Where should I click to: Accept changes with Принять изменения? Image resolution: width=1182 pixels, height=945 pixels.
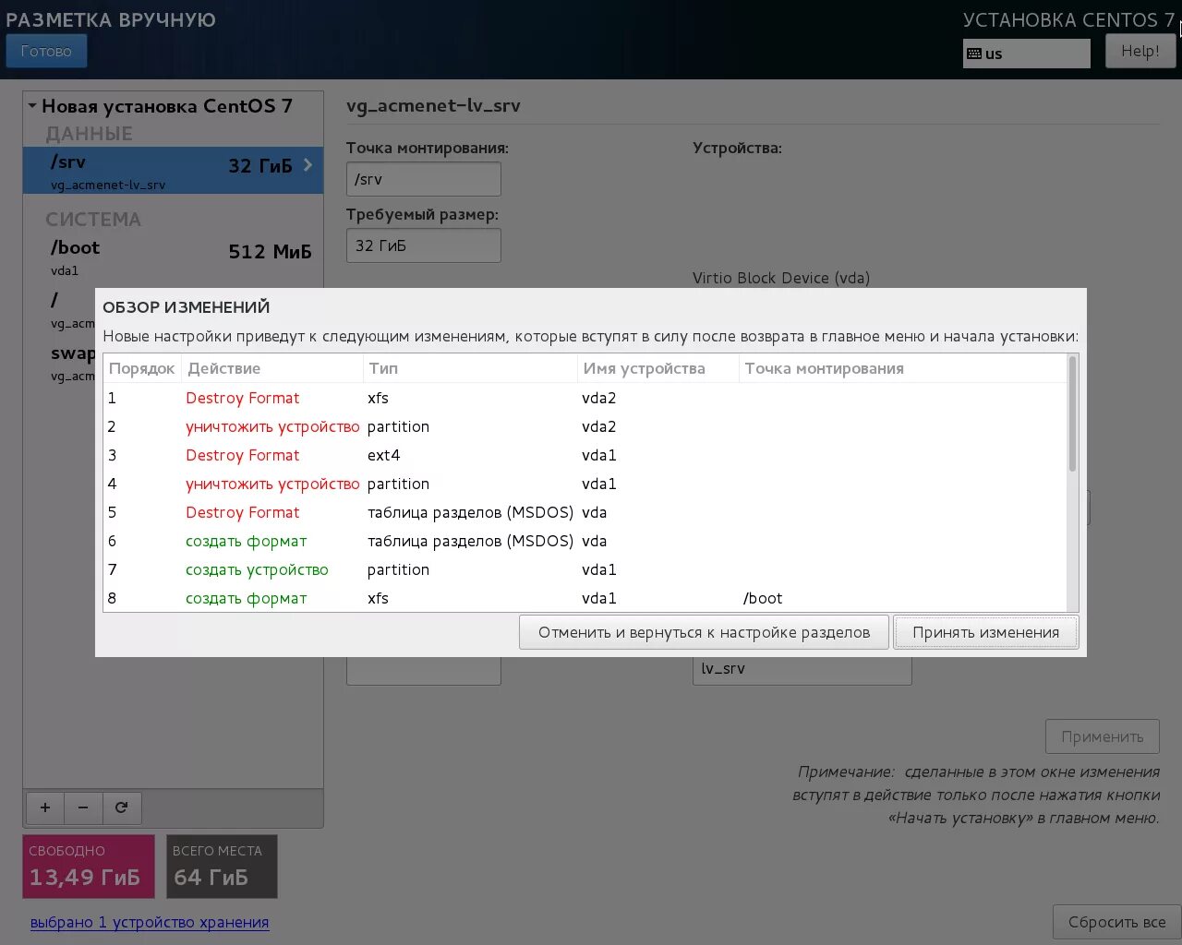985,632
